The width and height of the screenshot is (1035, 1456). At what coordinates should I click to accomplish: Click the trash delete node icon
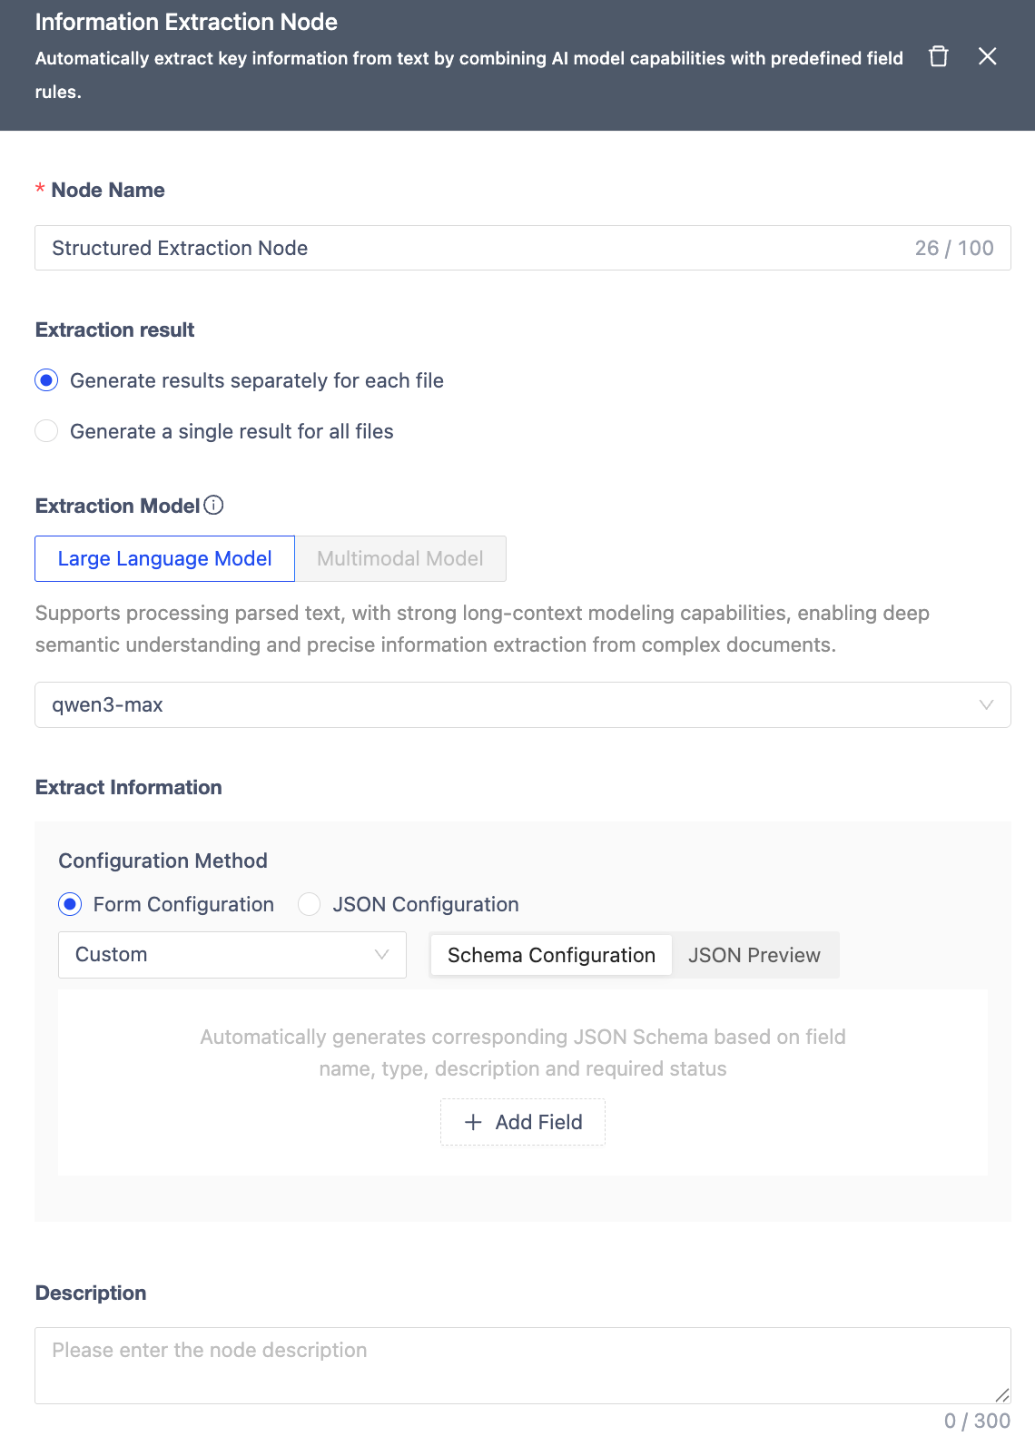coord(939,56)
